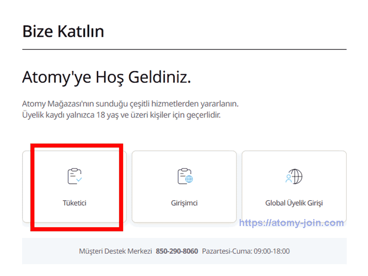Click the Bize Katılın page title
368x276 pixels.
pyautogui.click(x=63, y=32)
